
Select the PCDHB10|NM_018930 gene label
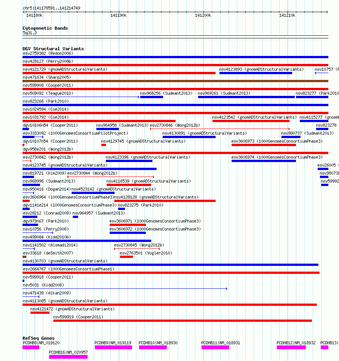tap(158, 343)
